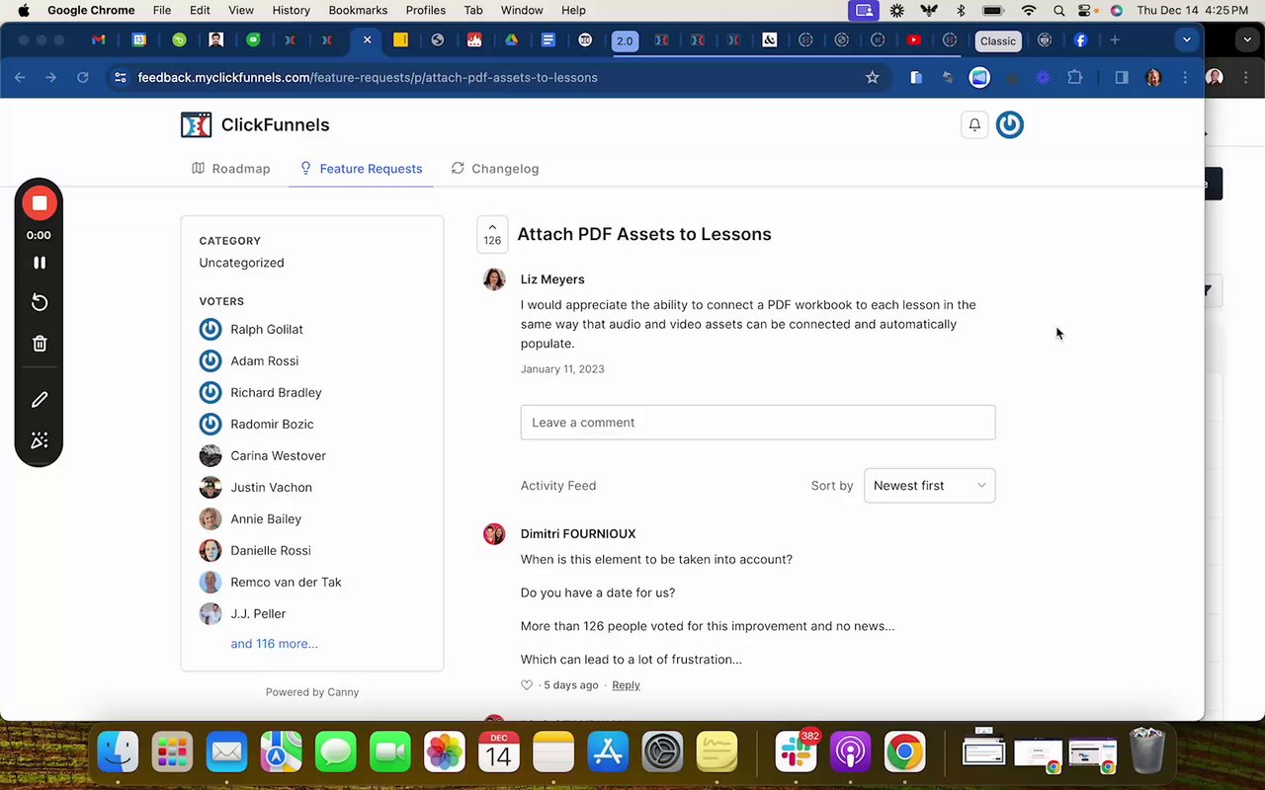Image resolution: width=1265 pixels, height=790 pixels.
Task: Go back to the previous page
Action: [20, 77]
